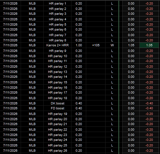Click the 0.00 payout in HR parlay 12 row
Image resolution: width=160 pixels, height=154 pixels.
click(131, 67)
